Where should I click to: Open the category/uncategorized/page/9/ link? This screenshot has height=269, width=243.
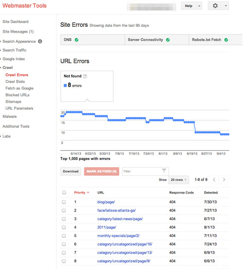click(124, 261)
